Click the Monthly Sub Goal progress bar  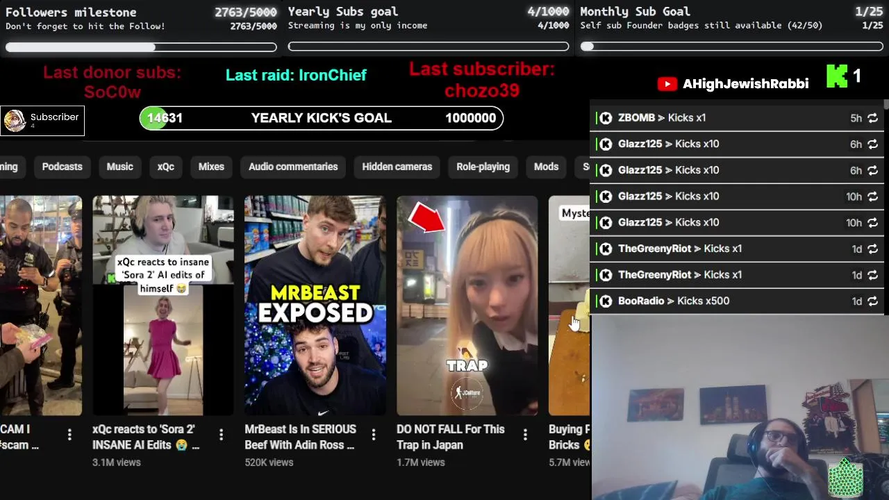732,47
